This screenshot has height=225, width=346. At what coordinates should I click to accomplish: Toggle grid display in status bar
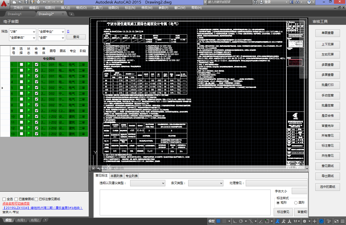(x=218, y=221)
